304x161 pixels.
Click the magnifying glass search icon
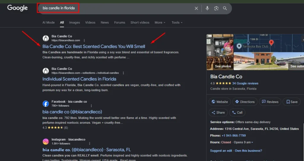tap(225, 8)
